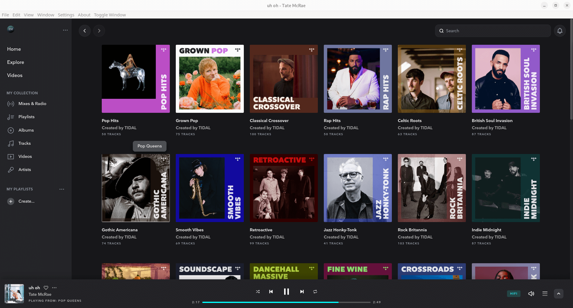Open the Celtic Roots playlist cover

[432, 79]
